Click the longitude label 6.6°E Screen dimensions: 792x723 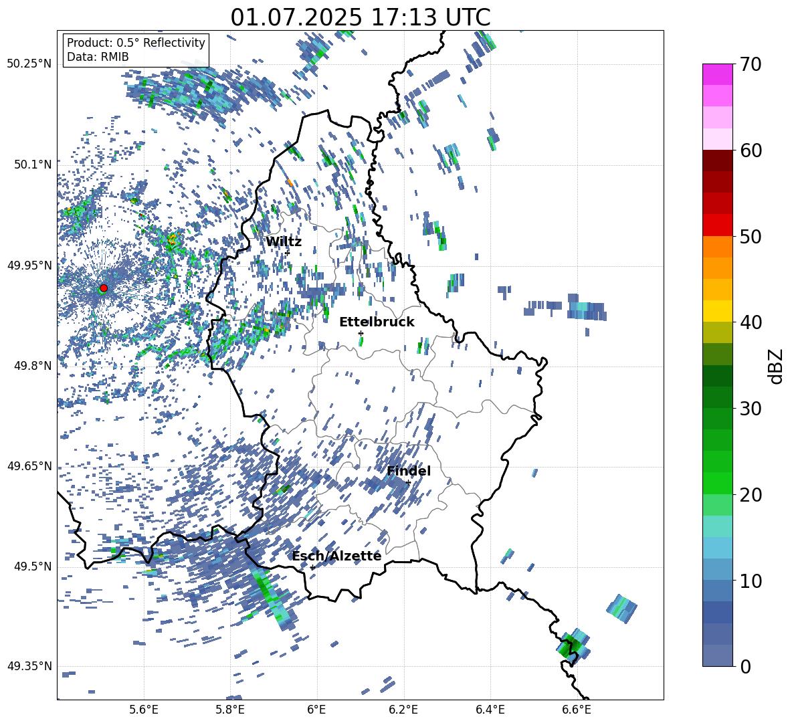[577, 710]
